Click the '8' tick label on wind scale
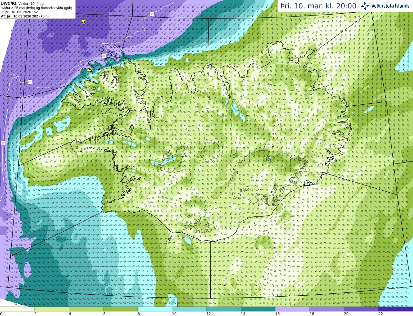This screenshot has width=413, height=316. pos(139,314)
